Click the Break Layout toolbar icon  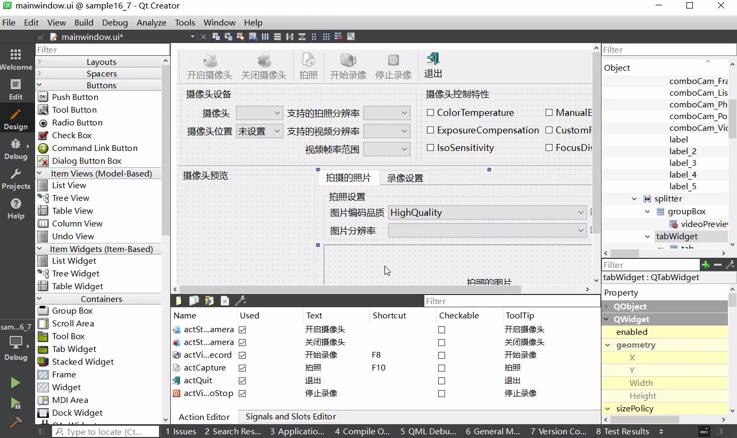click(x=338, y=37)
